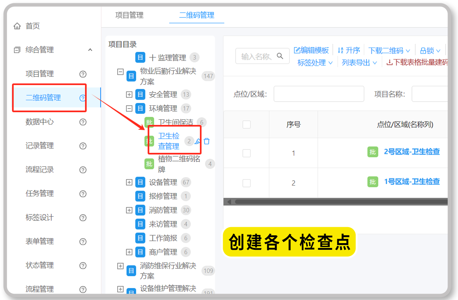Click the 首页 home icon in sidebar
This screenshot has height=300, width=458.
click(17, 26)
